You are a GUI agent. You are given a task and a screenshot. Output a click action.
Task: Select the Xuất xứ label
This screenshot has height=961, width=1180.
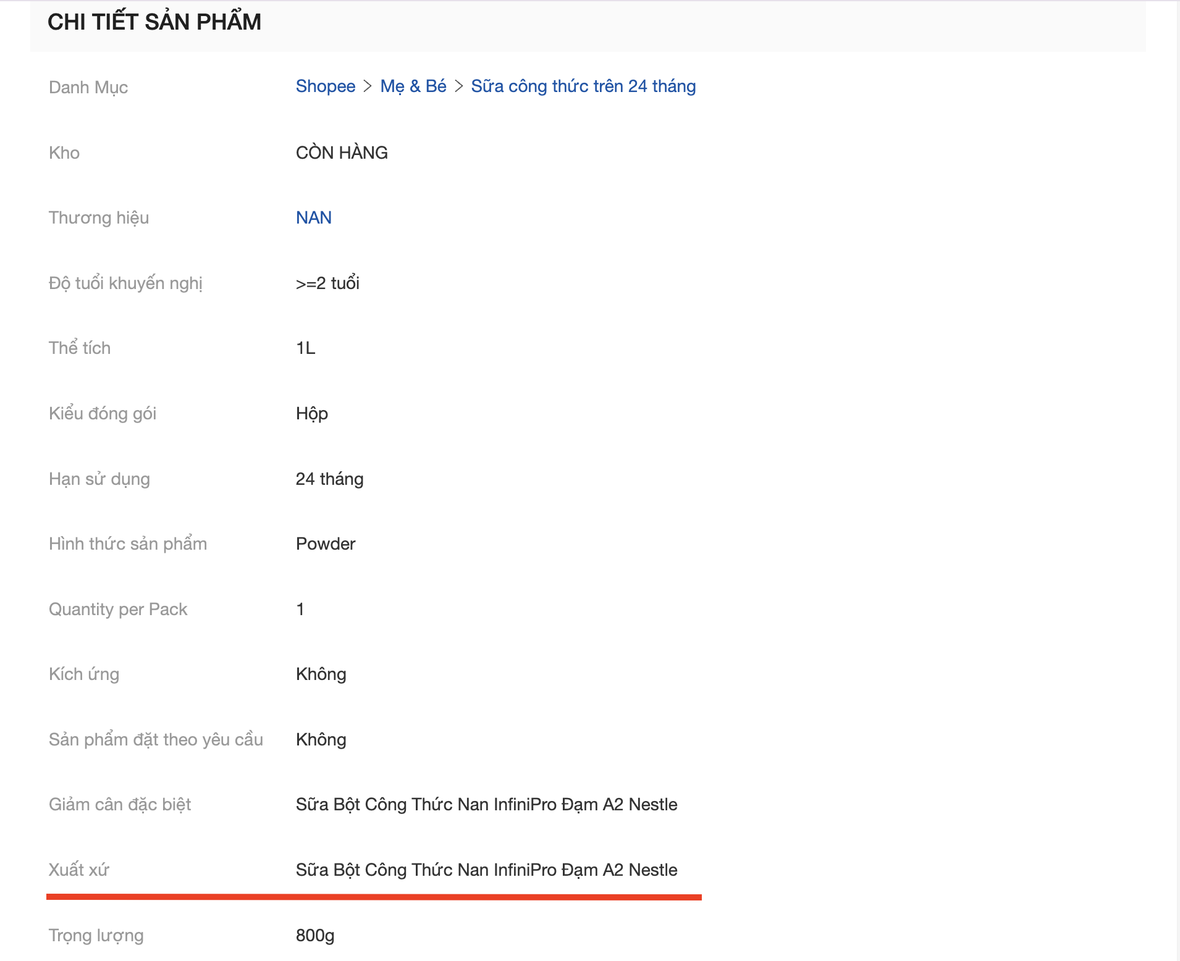[79, 870]
